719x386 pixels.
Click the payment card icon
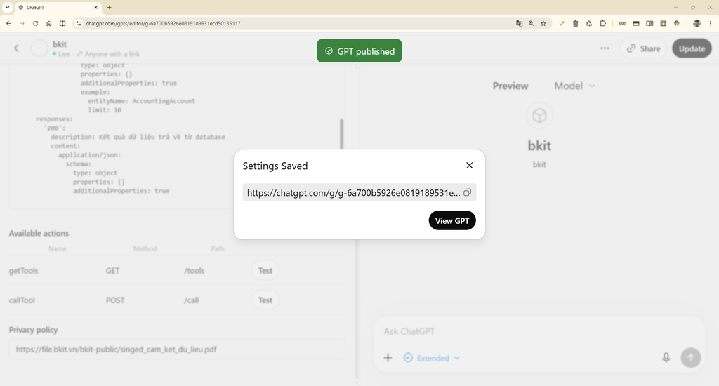pyautogui.click(x=636, y=23)
